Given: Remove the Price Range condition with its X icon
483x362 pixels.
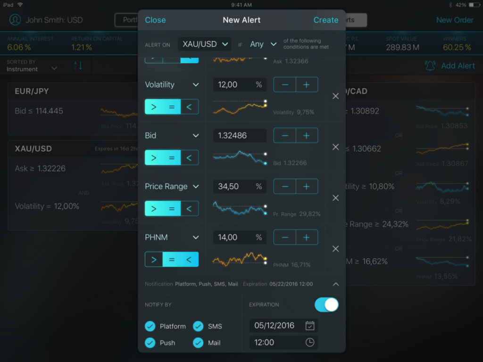Looking at the screenshot, I should coord(335,197).
